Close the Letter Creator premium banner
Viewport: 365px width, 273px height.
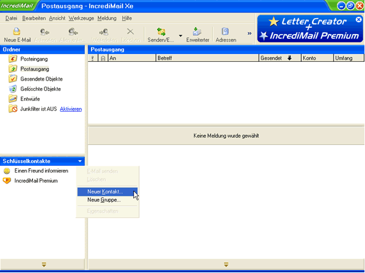(359, 20)
